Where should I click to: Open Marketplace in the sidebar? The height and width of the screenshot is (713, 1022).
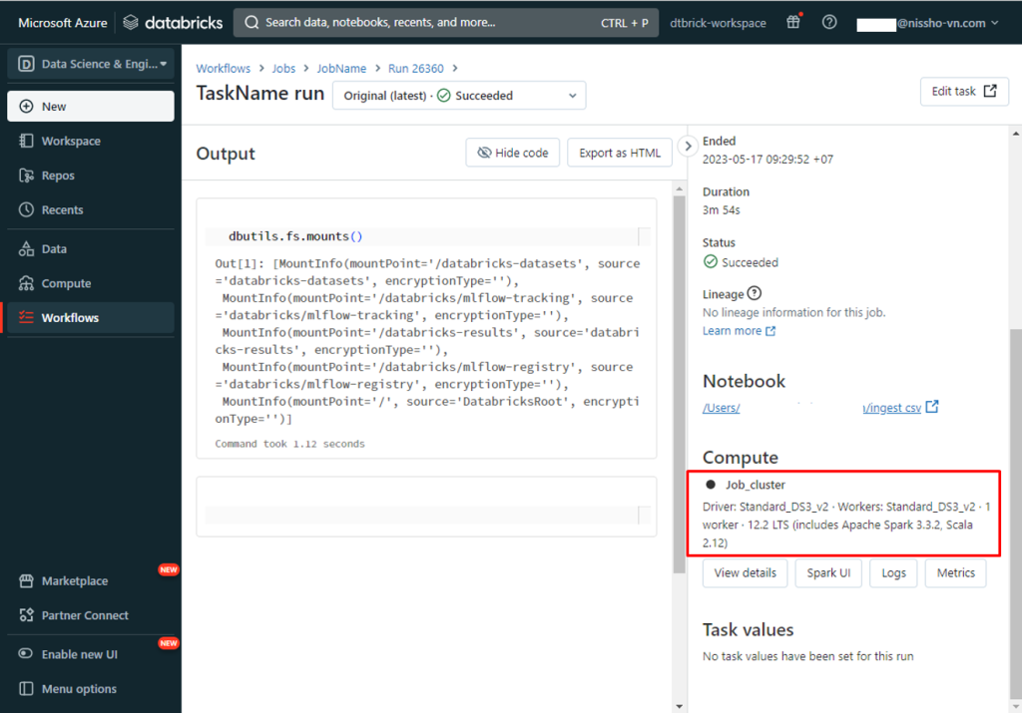click(x=74, y=581)
